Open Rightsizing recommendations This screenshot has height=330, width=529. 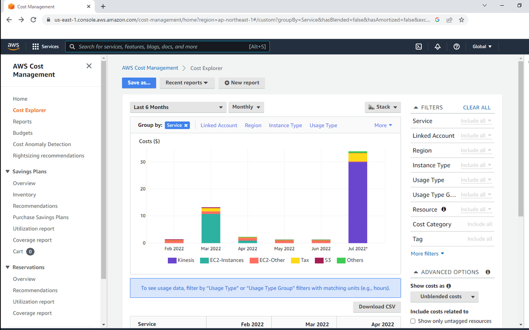click(48, 156)
